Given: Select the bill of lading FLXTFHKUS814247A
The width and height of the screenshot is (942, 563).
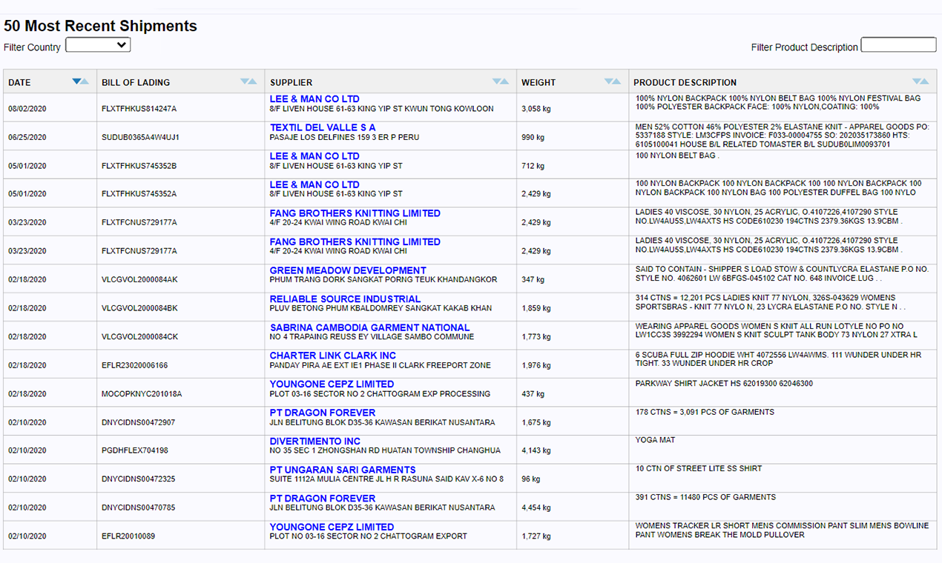Looking at the screenshot, I should 139,109.
